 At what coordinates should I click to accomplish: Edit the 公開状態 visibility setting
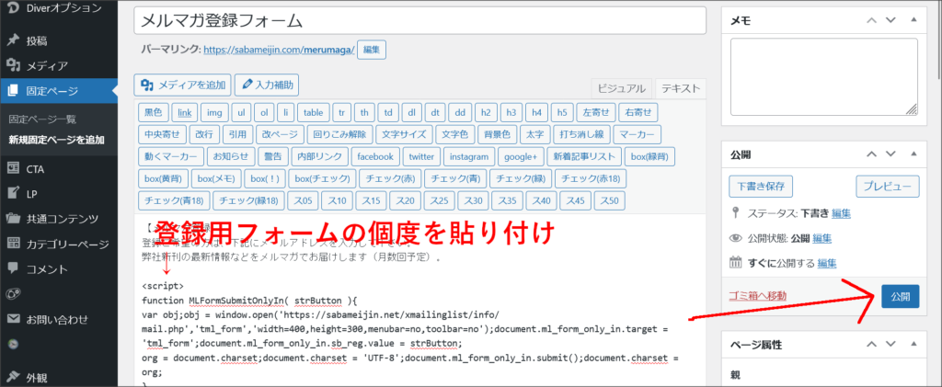pyautogui.click(x=821, y=238)
